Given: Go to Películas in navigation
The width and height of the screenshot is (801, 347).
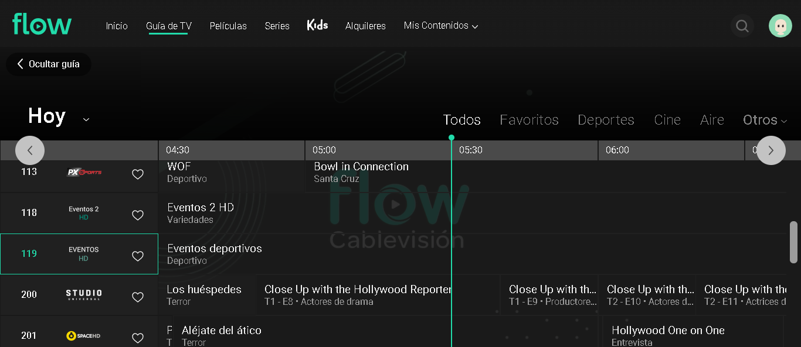Looking at the screenshot, I should point(228,26).
